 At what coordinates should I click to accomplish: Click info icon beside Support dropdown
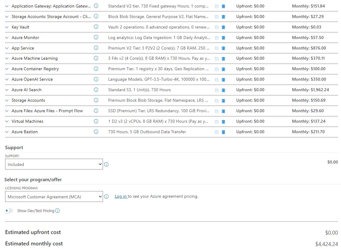click(106, 164)
